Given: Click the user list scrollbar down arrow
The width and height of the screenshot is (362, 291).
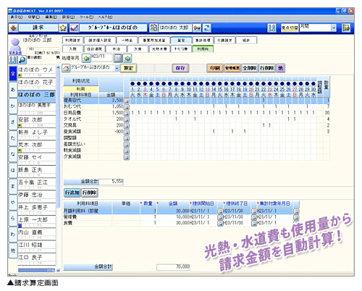Looking at the screenshot, I should pyautogui.click(x=58, y=271).
